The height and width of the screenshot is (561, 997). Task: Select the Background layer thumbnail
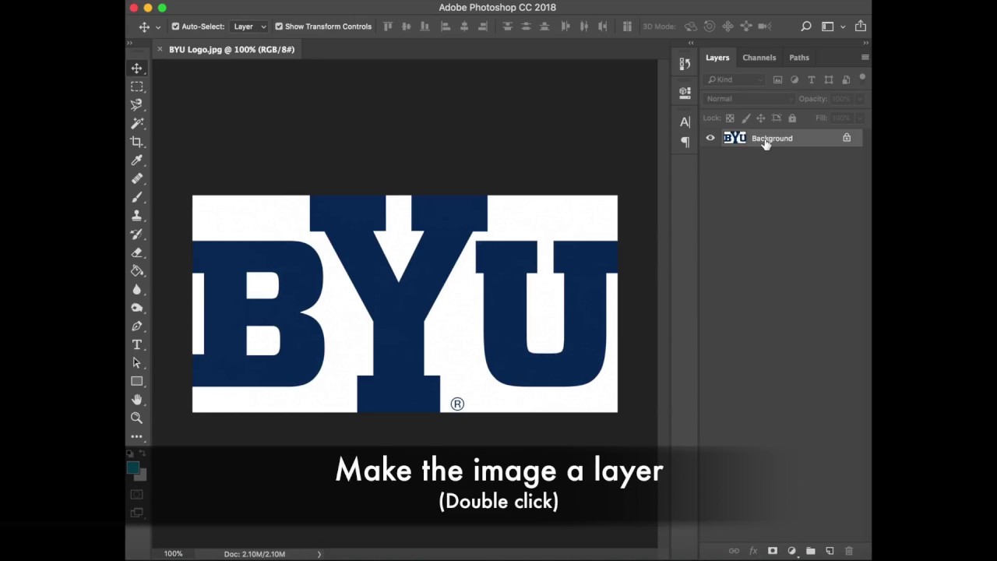735,139
